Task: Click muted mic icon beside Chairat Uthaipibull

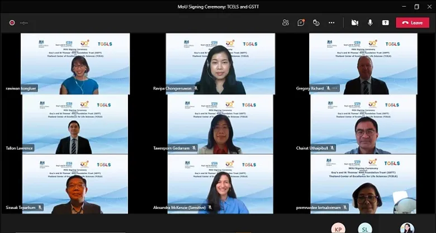Action: coord(332,148)
